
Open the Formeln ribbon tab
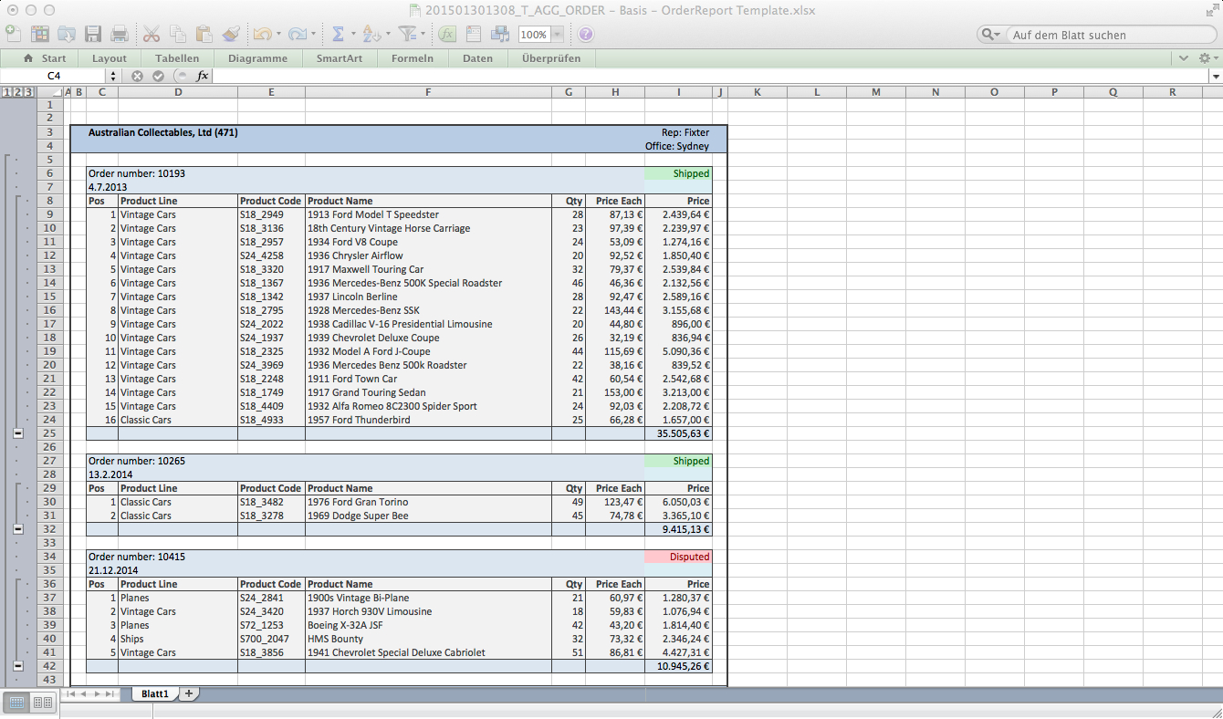[413, 58]
